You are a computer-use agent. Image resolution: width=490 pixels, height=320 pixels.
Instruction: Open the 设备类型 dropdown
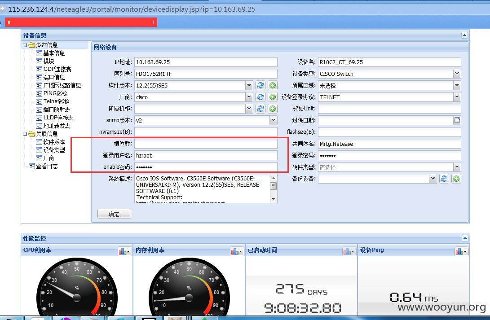[457, 74]
